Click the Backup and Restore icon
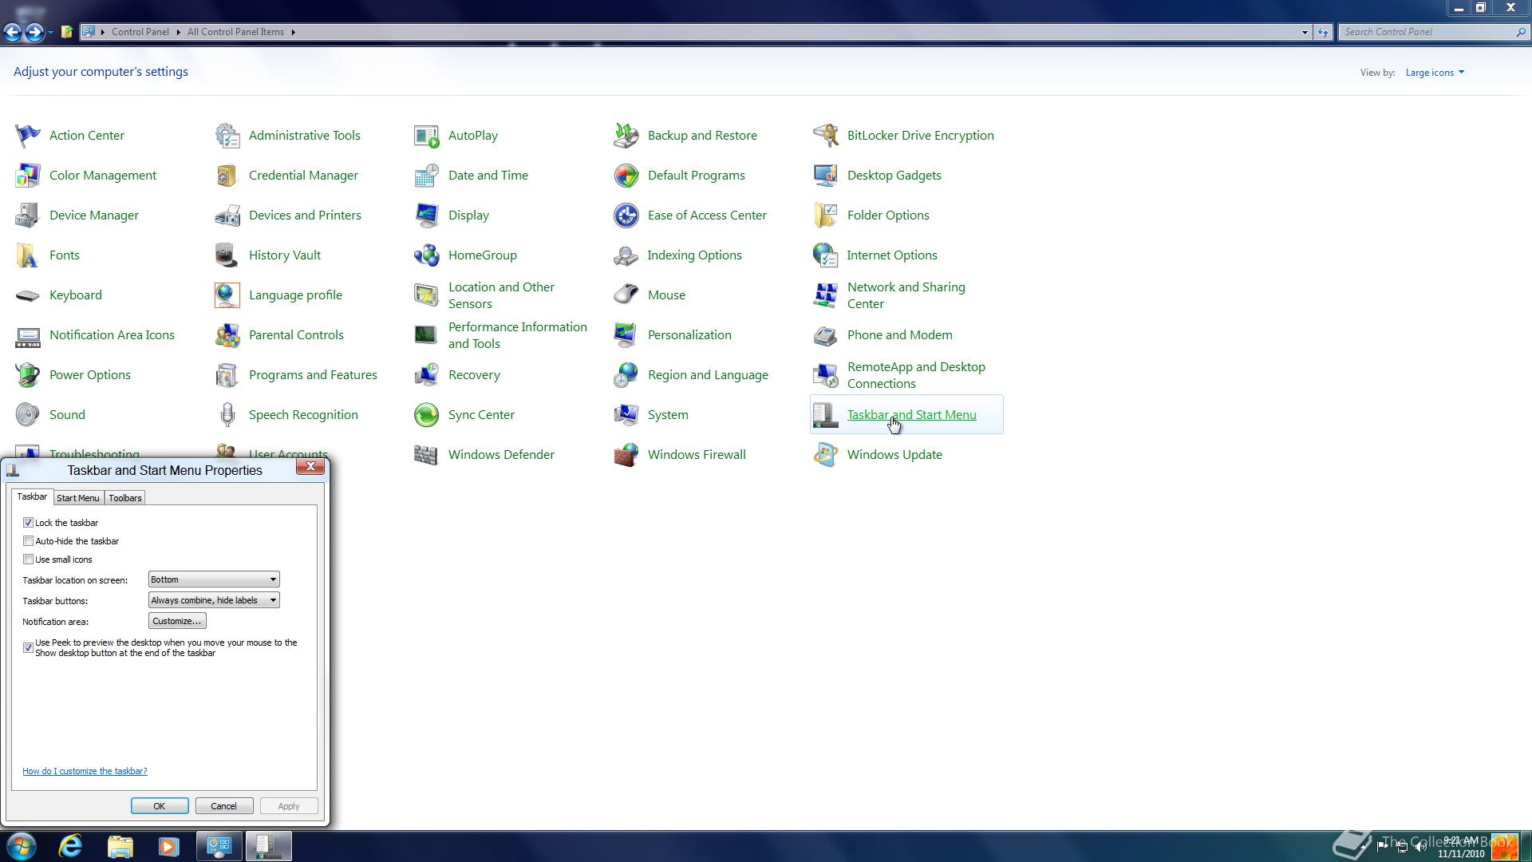The image size is (1532, 862). (x=626, y=136)
